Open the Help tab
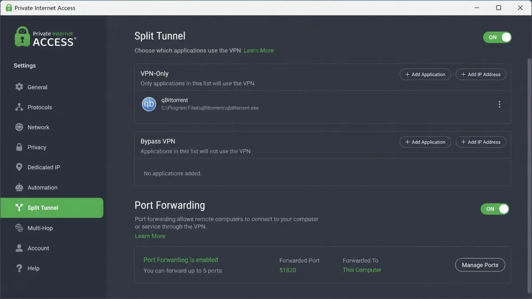This screenshot has height=299, width=532. (x=52, y=268)
